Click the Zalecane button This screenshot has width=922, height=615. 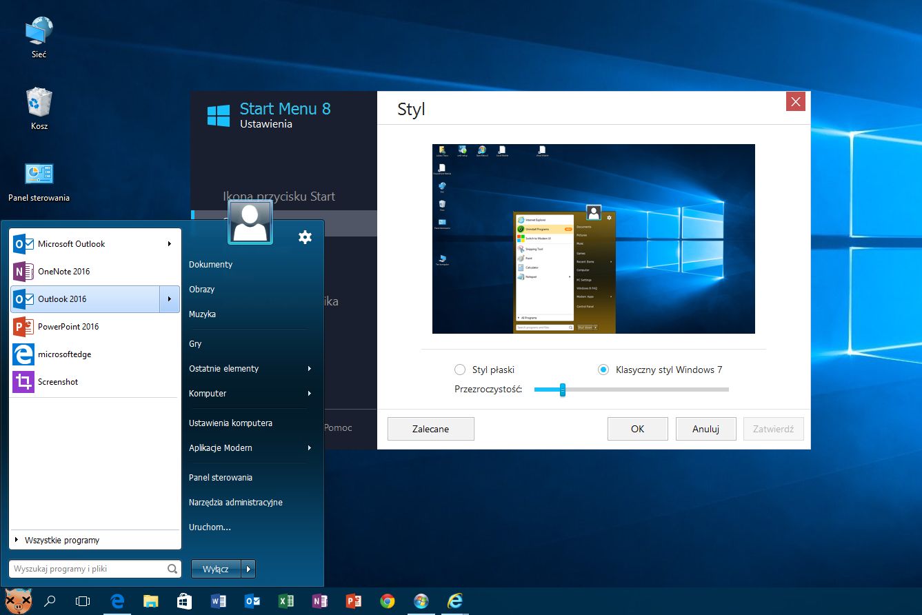[x=431, y=429]
